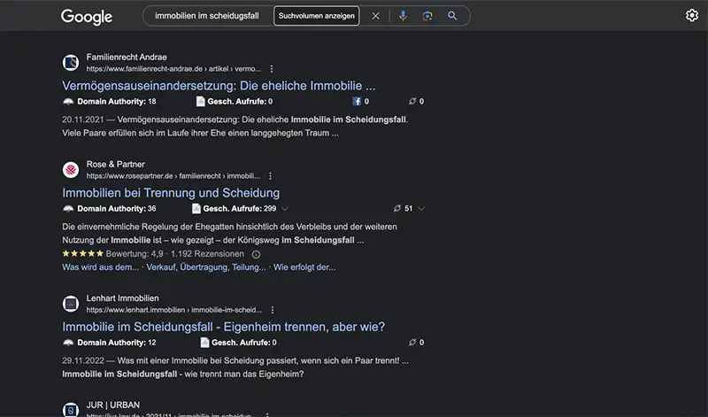Open three-dot menu for Rose & Partner result

click(270, 176)
